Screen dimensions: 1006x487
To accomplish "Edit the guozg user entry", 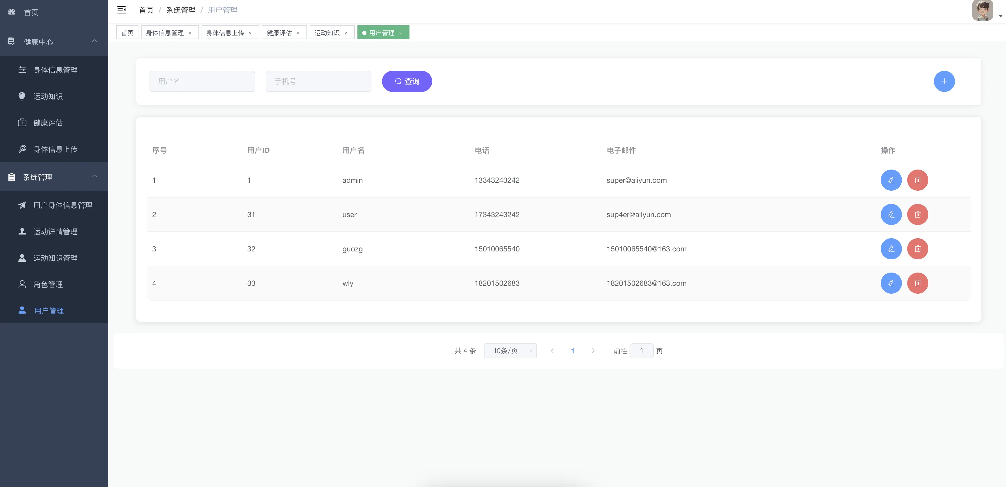I will pos(891,249).
